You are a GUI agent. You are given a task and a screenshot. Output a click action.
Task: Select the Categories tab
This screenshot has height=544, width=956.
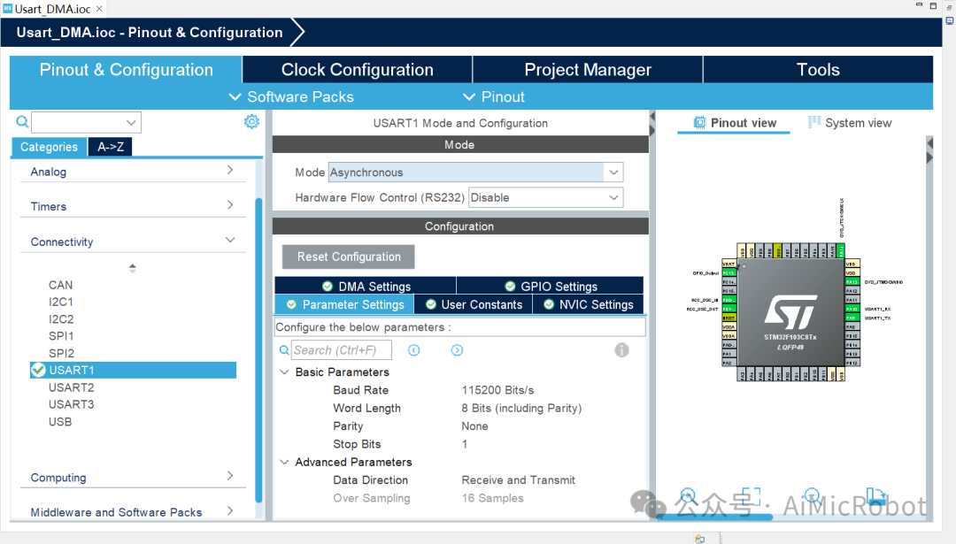(49, 147)
